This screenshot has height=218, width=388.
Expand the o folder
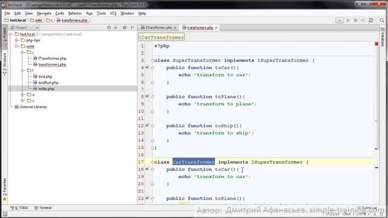tap(22, 94)
